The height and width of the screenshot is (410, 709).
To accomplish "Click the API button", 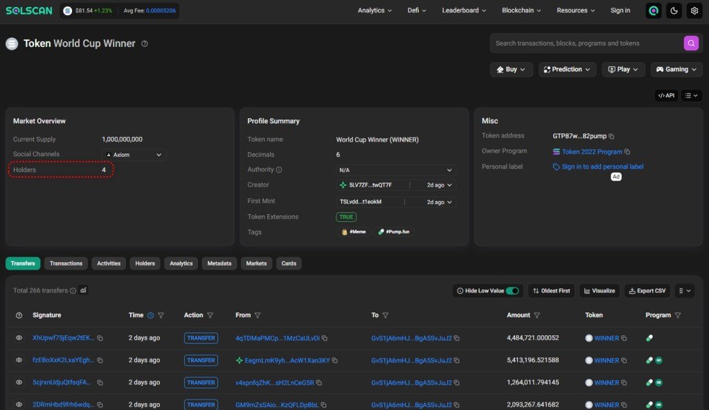I will 666,95.
